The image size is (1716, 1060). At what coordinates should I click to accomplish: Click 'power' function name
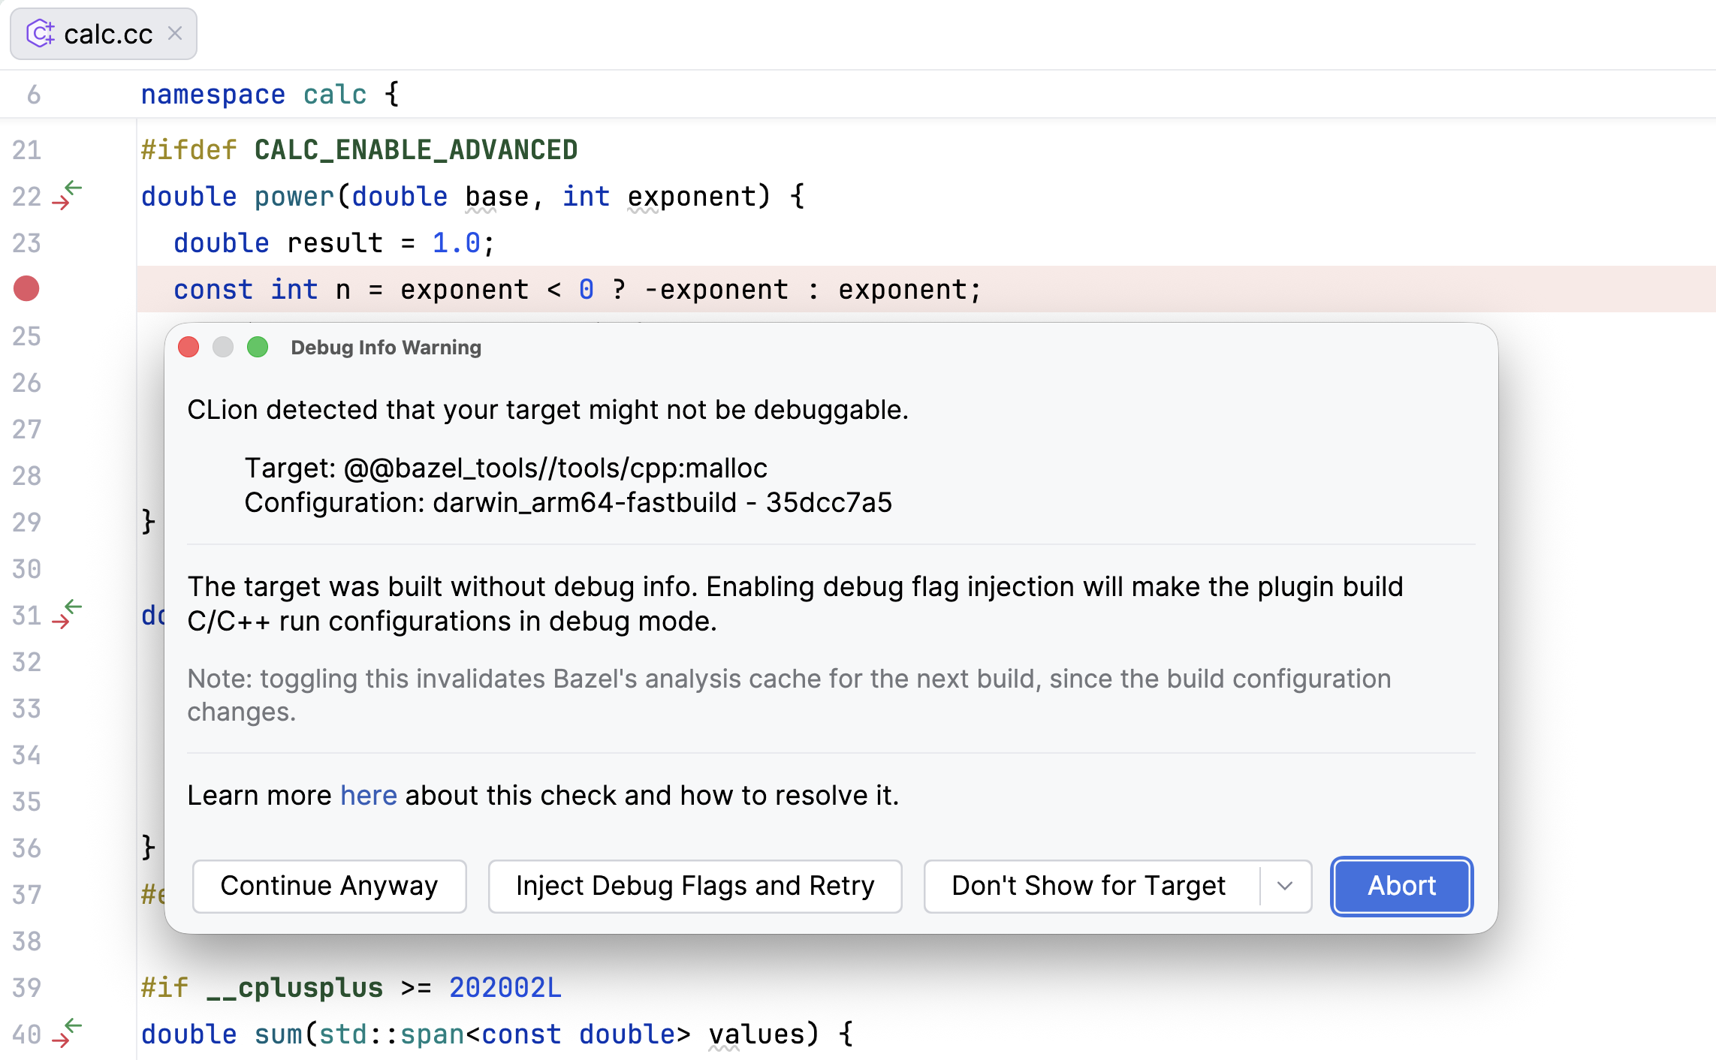294,197
